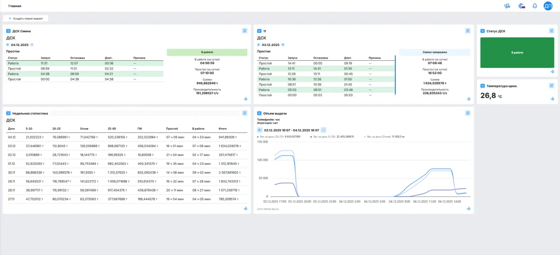Screen dimensions: 560x255
Task: Select weekly statistics row 28.11
Action: click(126, 190)
